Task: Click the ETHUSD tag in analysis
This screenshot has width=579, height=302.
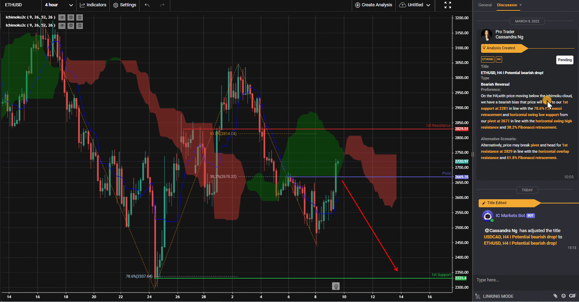Action: (487, 59)
